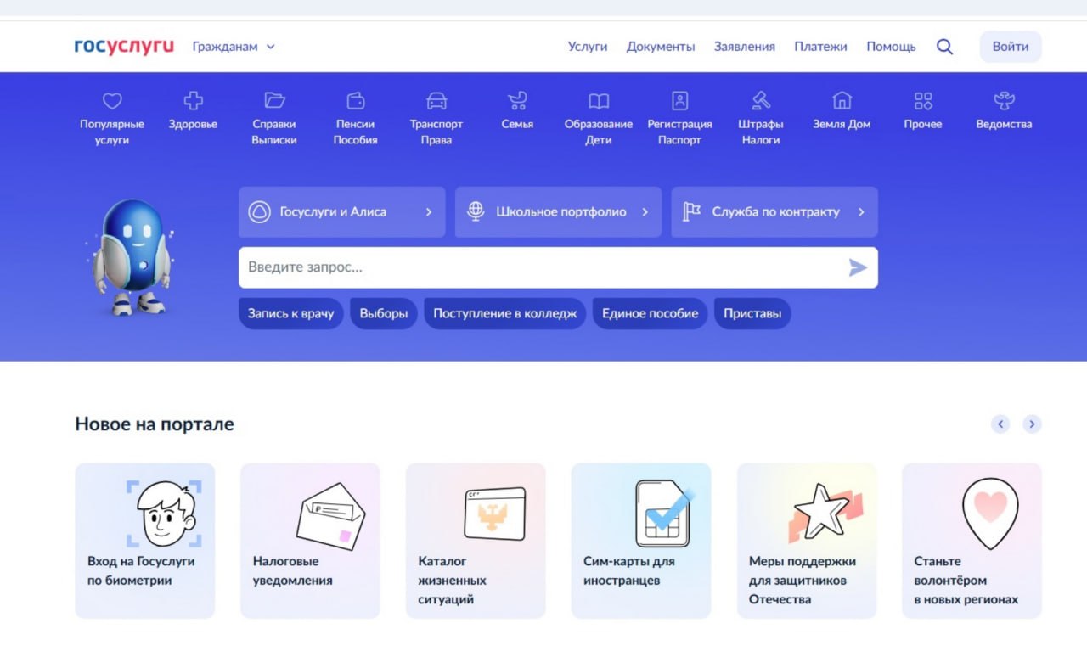The image size is (1087, 668).
Task: Open the Документы menu item
Action: pos(661,47)
